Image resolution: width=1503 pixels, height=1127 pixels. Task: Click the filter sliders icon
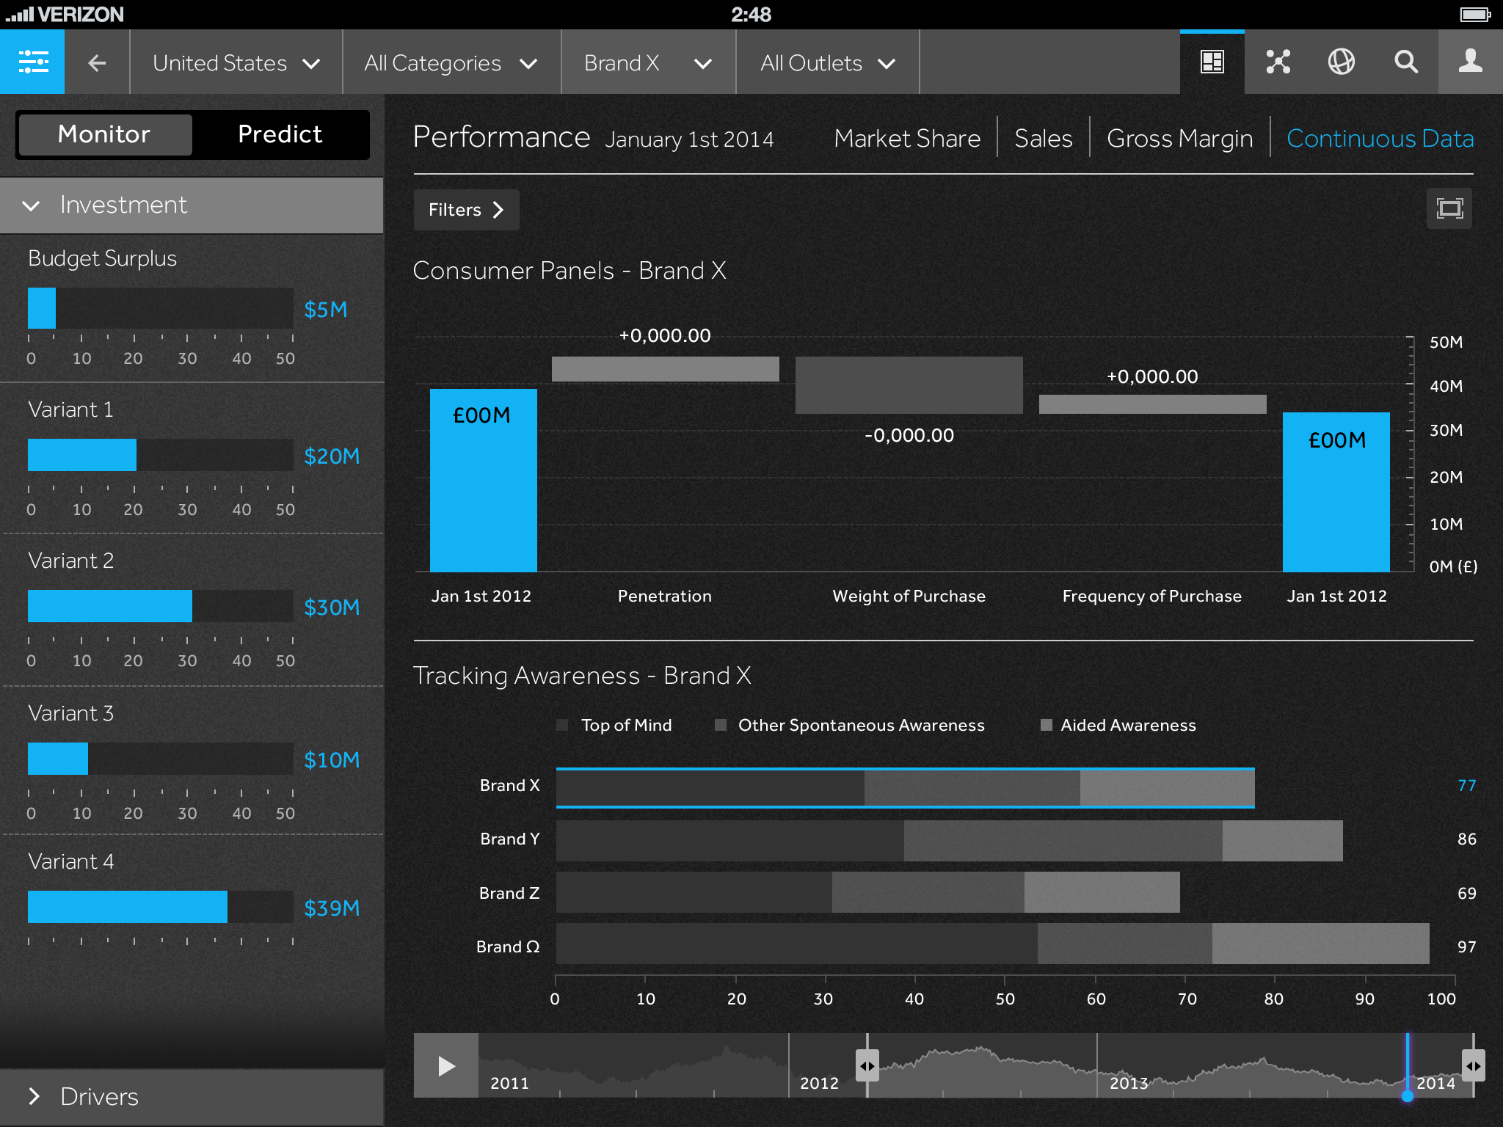tap(32, 62)
